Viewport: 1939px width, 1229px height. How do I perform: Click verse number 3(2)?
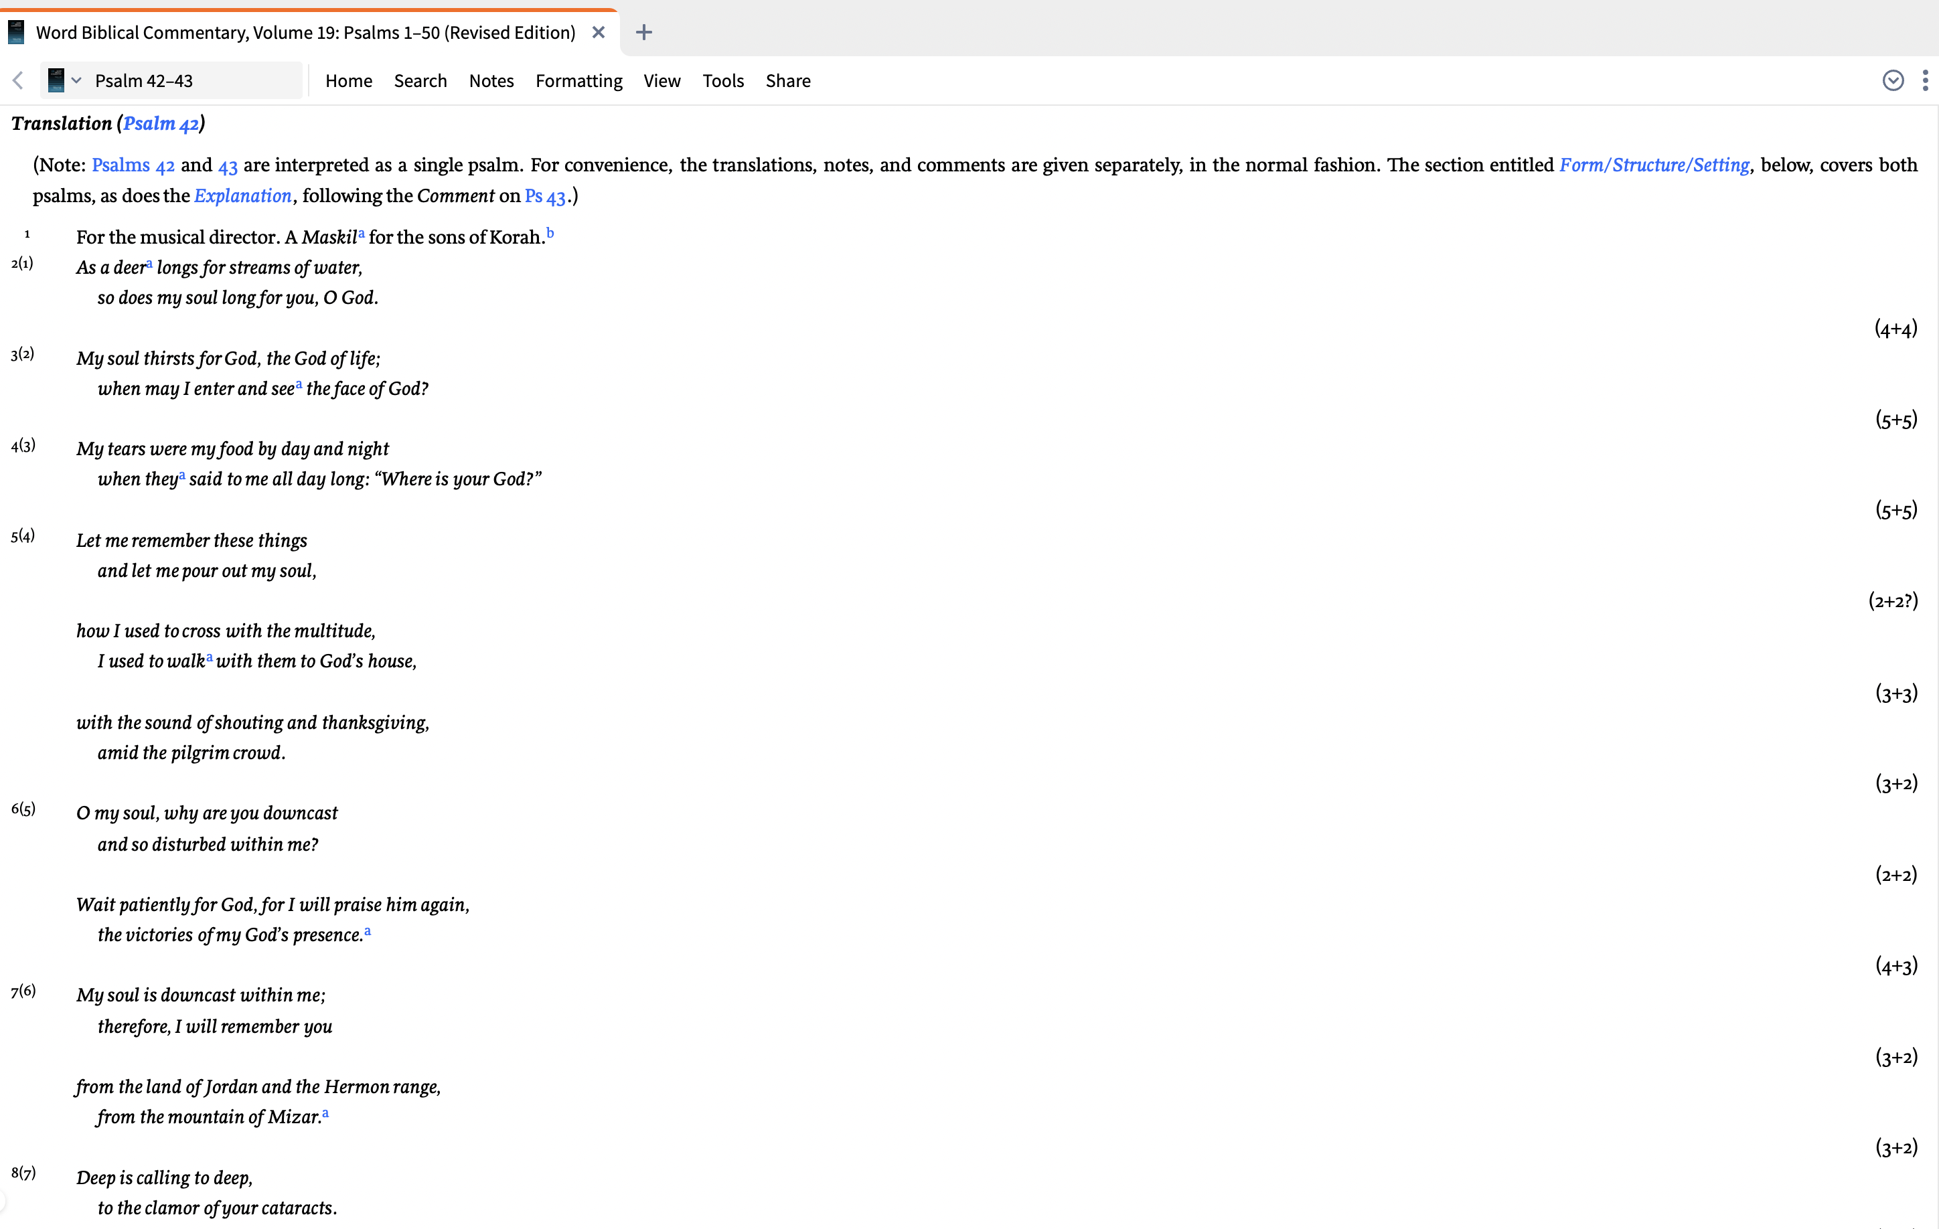tap(23, 354)
